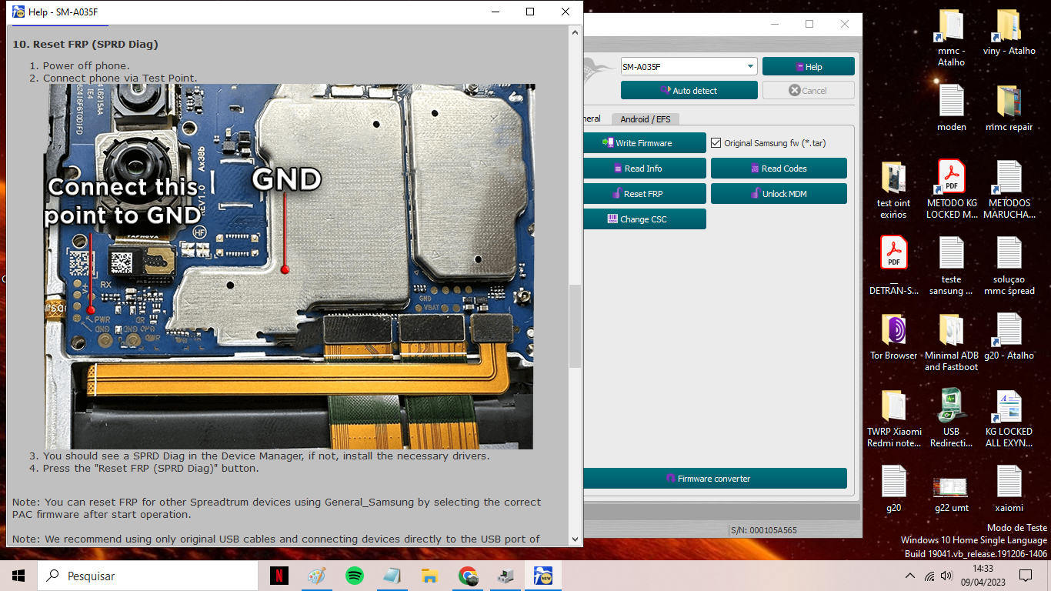
Task: Open the notification center icon
Action: (x=1026, y=576)
